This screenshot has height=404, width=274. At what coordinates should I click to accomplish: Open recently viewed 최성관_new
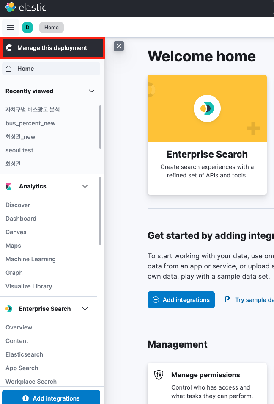(20, 137)
